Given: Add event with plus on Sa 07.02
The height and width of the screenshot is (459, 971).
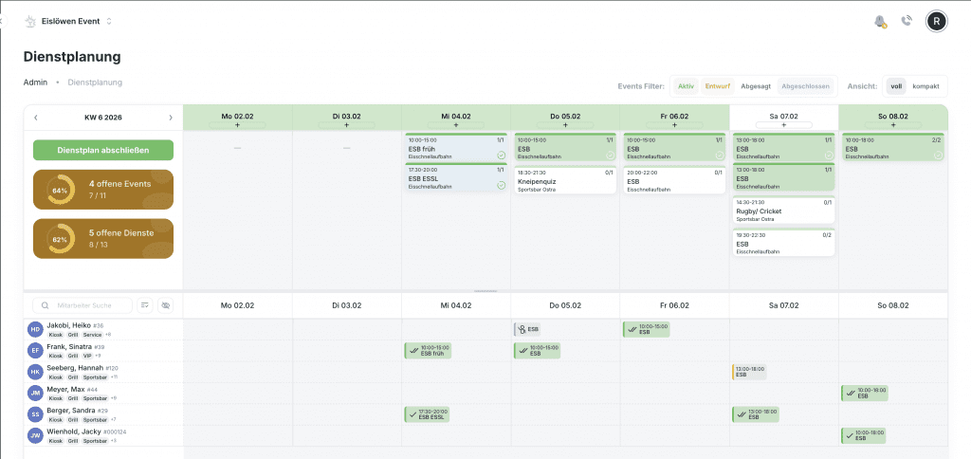Looking at the screenshot, I should [783, 125].
